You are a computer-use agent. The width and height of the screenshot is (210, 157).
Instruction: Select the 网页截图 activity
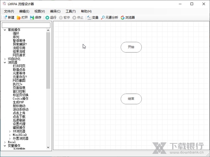pos(19,80)
